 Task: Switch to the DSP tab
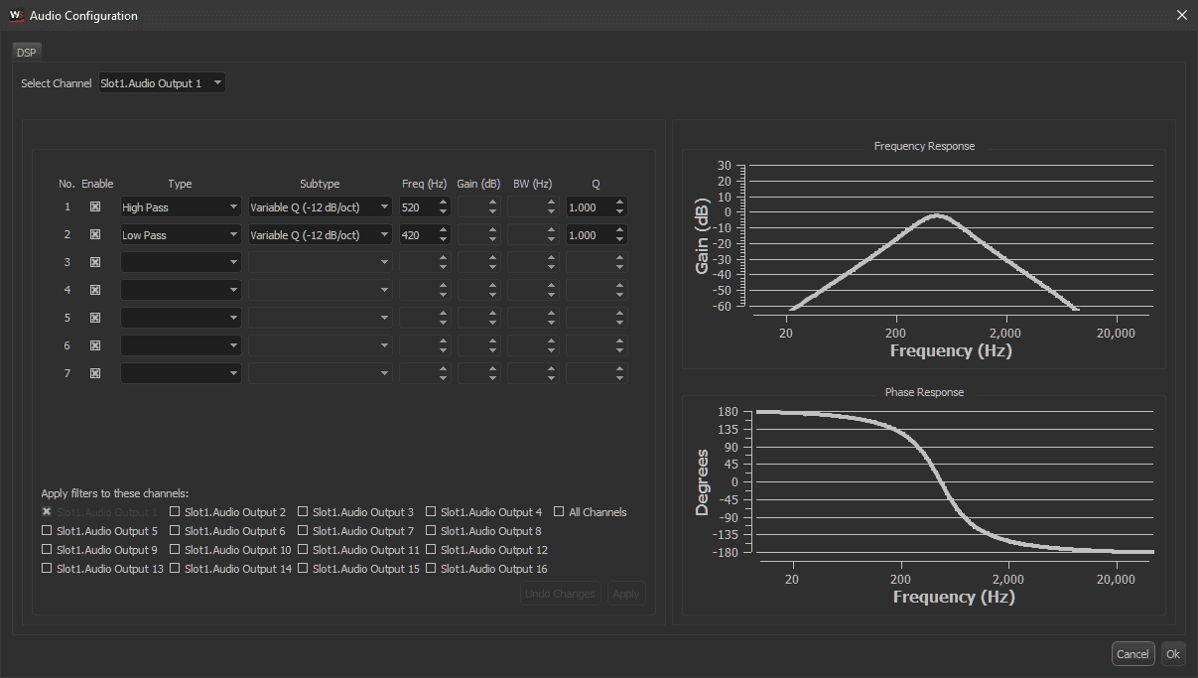pyautogui.click(x=26, y=53)
